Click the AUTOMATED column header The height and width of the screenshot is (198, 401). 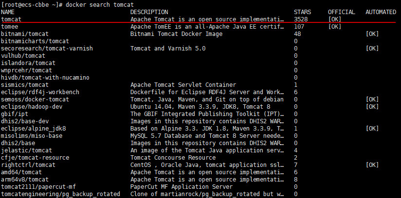[381, 12]
